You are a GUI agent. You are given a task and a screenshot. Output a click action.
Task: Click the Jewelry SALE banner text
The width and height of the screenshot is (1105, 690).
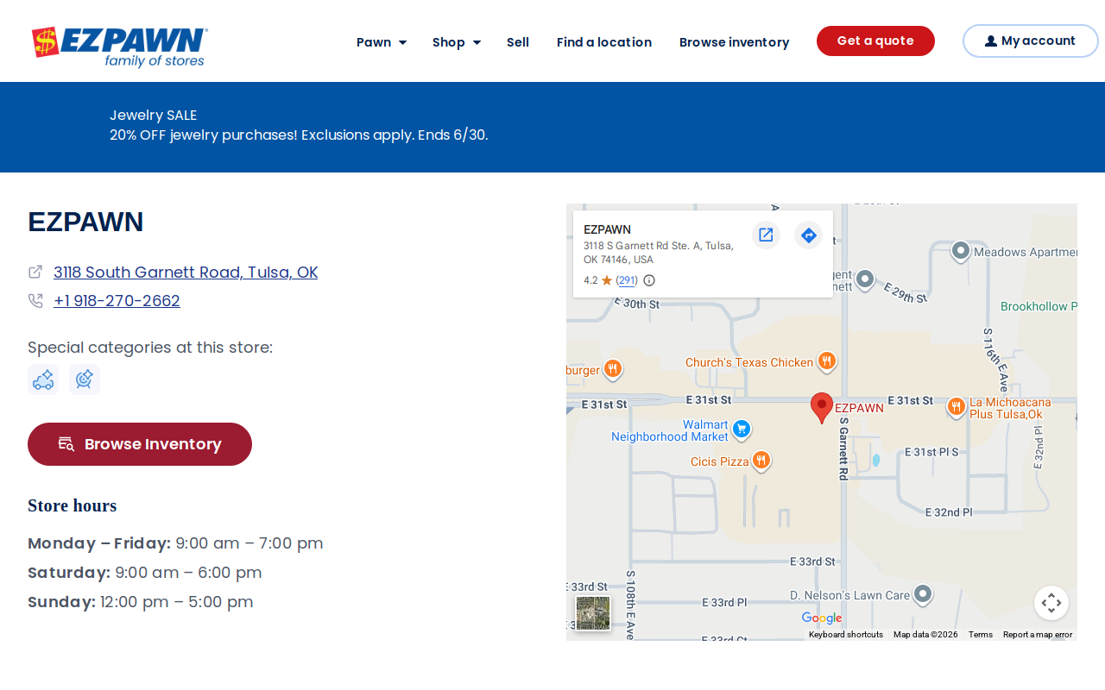(154, 116)
